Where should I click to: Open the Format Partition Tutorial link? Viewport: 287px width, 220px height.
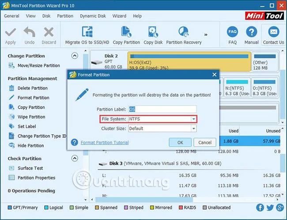(x=105, y=142)
